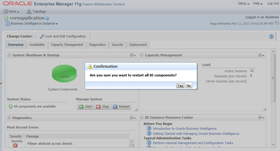280x151 pixels.
Task: Collapse the System Shutdown & Startup panel
Action: click(9, 55)
